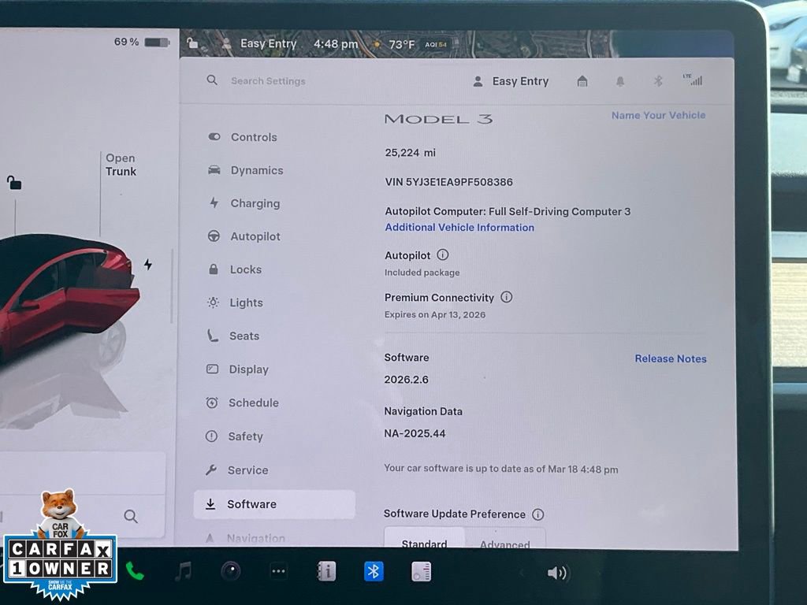Expand the Software Update Preference info tooltip
The width and height of the screenshot is (807, 605).
538,514
